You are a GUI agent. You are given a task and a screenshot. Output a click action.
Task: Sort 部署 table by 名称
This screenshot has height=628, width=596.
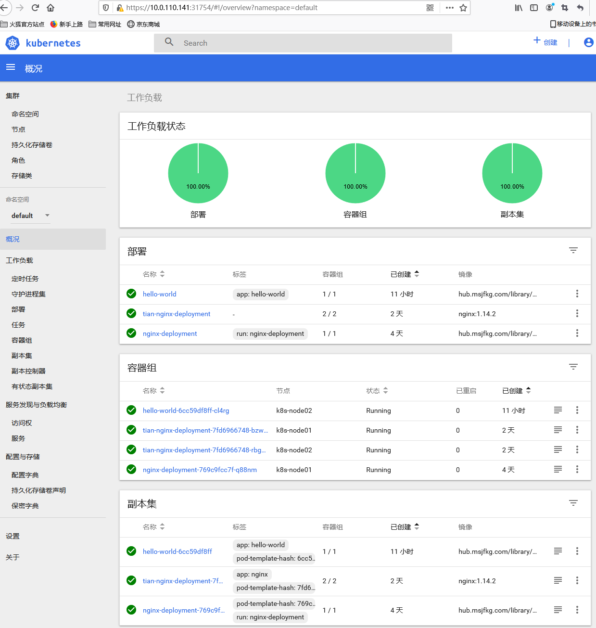click(153, 274)
